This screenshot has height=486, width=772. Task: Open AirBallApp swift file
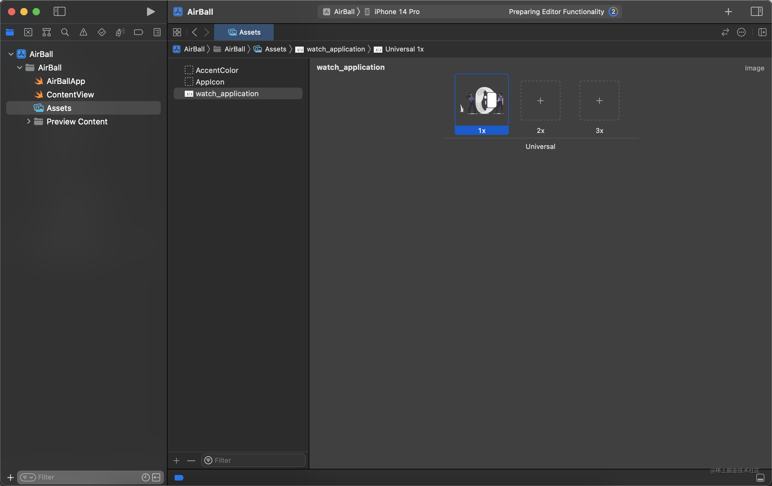66,81
